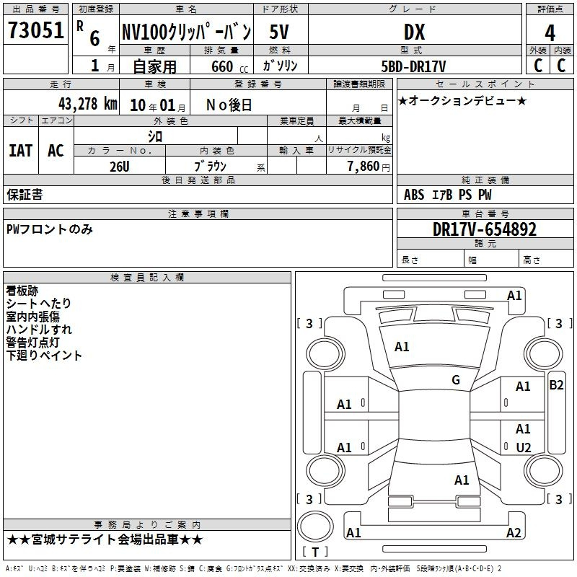Viewport: 577px width, 577px height.
Task: Click the リサイクル預託金 header
Action: point(359,150)
